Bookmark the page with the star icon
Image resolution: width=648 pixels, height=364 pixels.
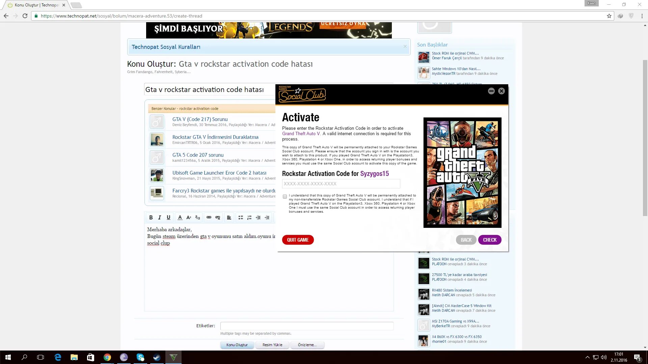pos(609,16)
